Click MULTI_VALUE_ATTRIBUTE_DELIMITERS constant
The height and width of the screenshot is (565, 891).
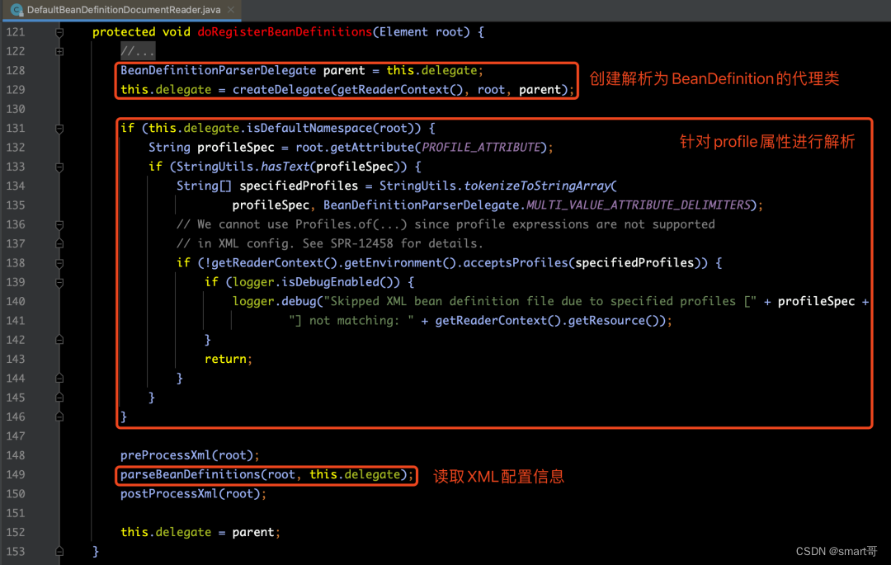[x=638, y=205]
